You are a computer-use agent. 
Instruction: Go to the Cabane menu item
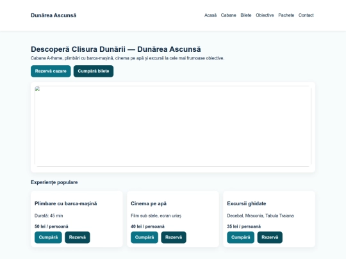(228, 15)
